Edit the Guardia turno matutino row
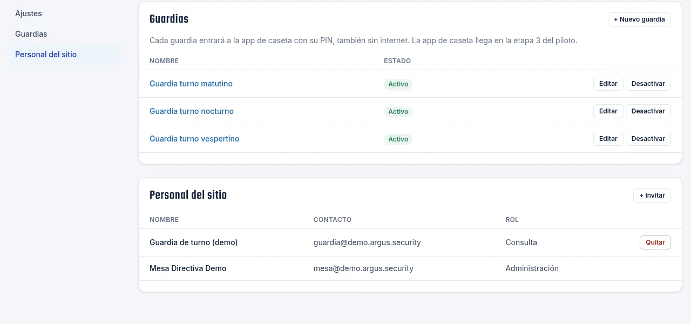Screen dimensions: 691x324 pos(608,84)
